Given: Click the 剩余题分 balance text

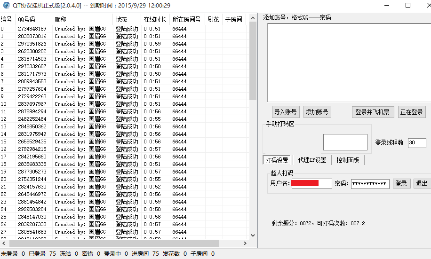Looking at the screenshot, I should click(318, 223).
